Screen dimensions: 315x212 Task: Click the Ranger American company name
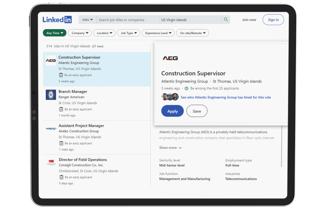[71, 97]
